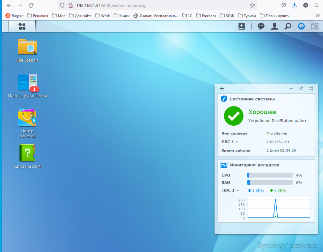Open the 1С bookmarks folder
The image size is (323, 252).
pyautogui.click(x=187, y=16)
